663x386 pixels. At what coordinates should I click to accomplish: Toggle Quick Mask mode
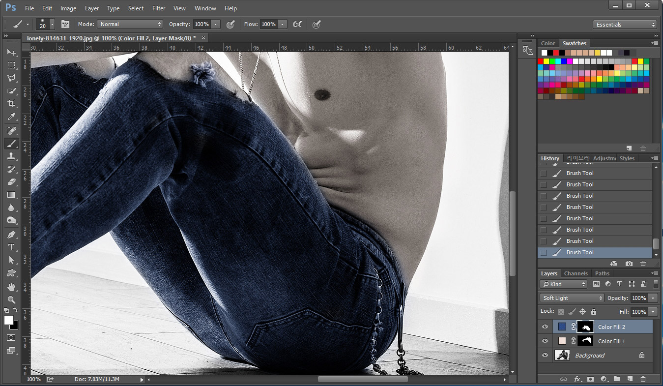11,338
